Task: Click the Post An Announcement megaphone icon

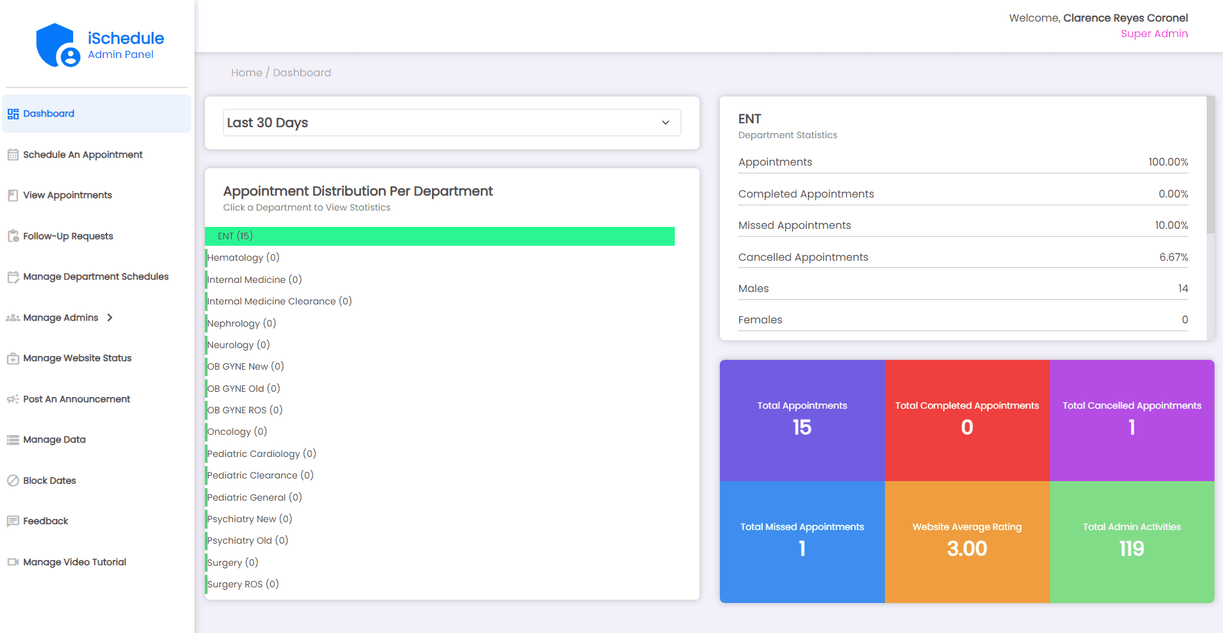Action: [x=13, y=399]
